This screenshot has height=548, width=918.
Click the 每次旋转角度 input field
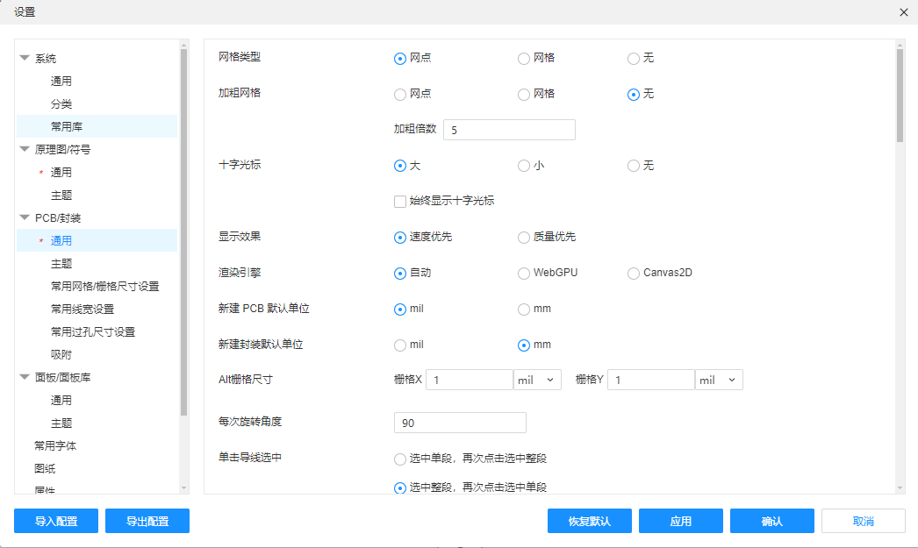[x=460, y=423]
